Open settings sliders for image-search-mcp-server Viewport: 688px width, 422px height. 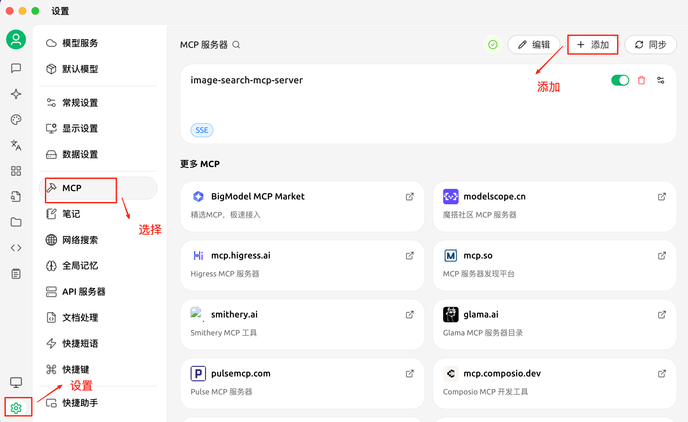(x=661, y=80)
